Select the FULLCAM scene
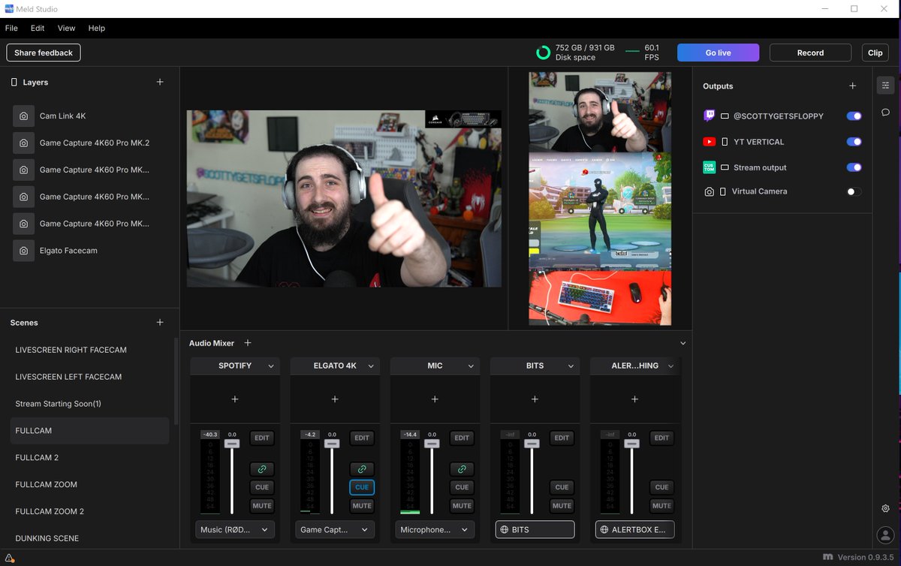 89,431
